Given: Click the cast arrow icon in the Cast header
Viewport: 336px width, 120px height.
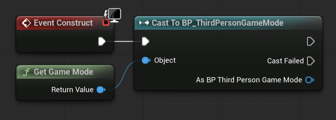Looking at the screenshot, I should click(x=144, y=23).
